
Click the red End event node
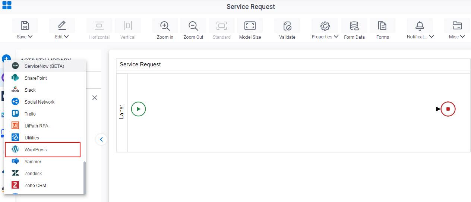tap(448, 109)
